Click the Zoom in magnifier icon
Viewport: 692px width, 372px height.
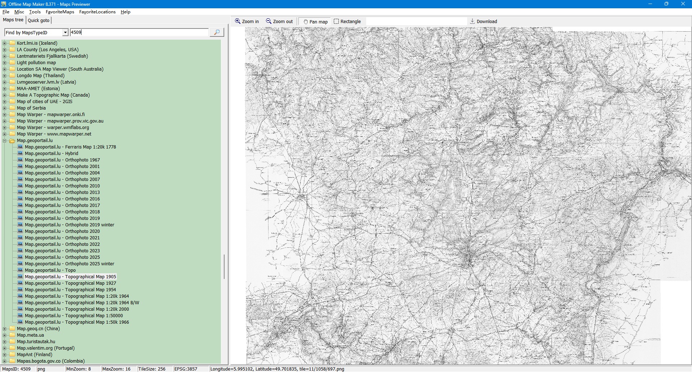(238, 21)
